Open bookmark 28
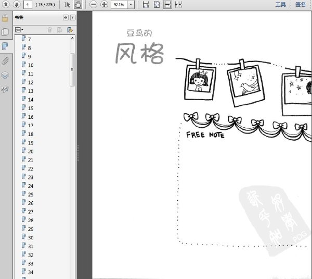312x279 pixels. 31,220
